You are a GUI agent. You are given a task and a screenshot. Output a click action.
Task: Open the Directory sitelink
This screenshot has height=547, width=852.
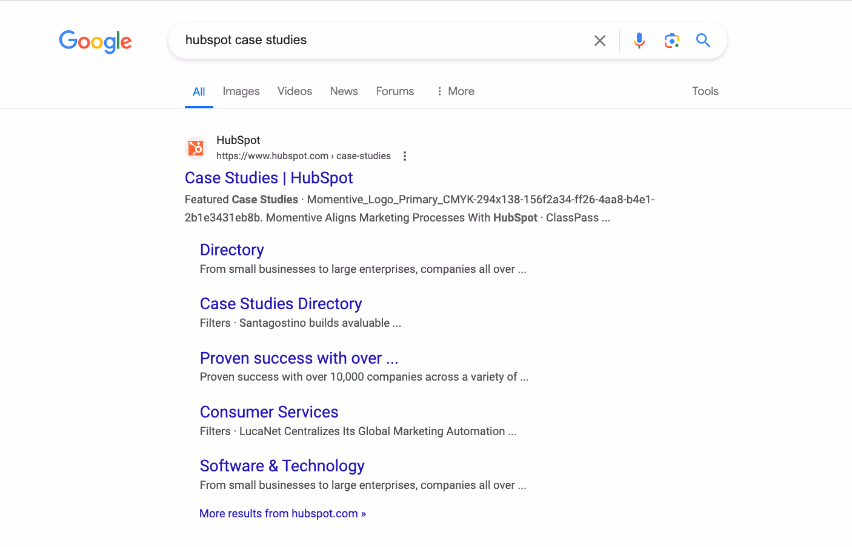click(x=232, y=250)
